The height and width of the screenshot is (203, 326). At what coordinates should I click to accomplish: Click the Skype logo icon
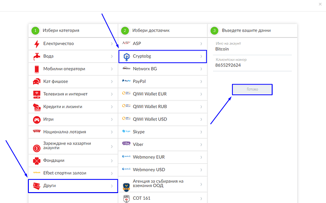pos(126,131)
